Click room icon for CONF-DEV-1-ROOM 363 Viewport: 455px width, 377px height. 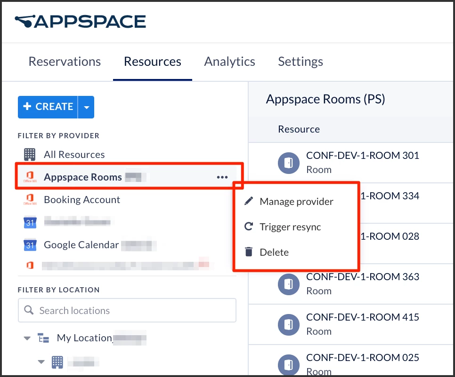(288, 284)
